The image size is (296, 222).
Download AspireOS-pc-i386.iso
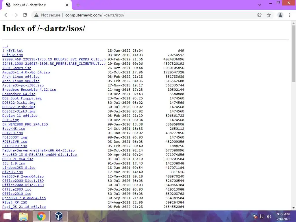click(23, 85)
